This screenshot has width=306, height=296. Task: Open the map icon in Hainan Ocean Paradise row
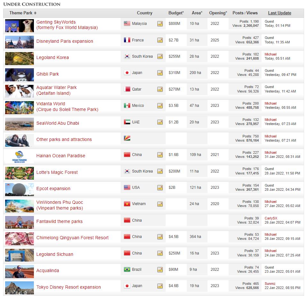click(x=160, y=155)
